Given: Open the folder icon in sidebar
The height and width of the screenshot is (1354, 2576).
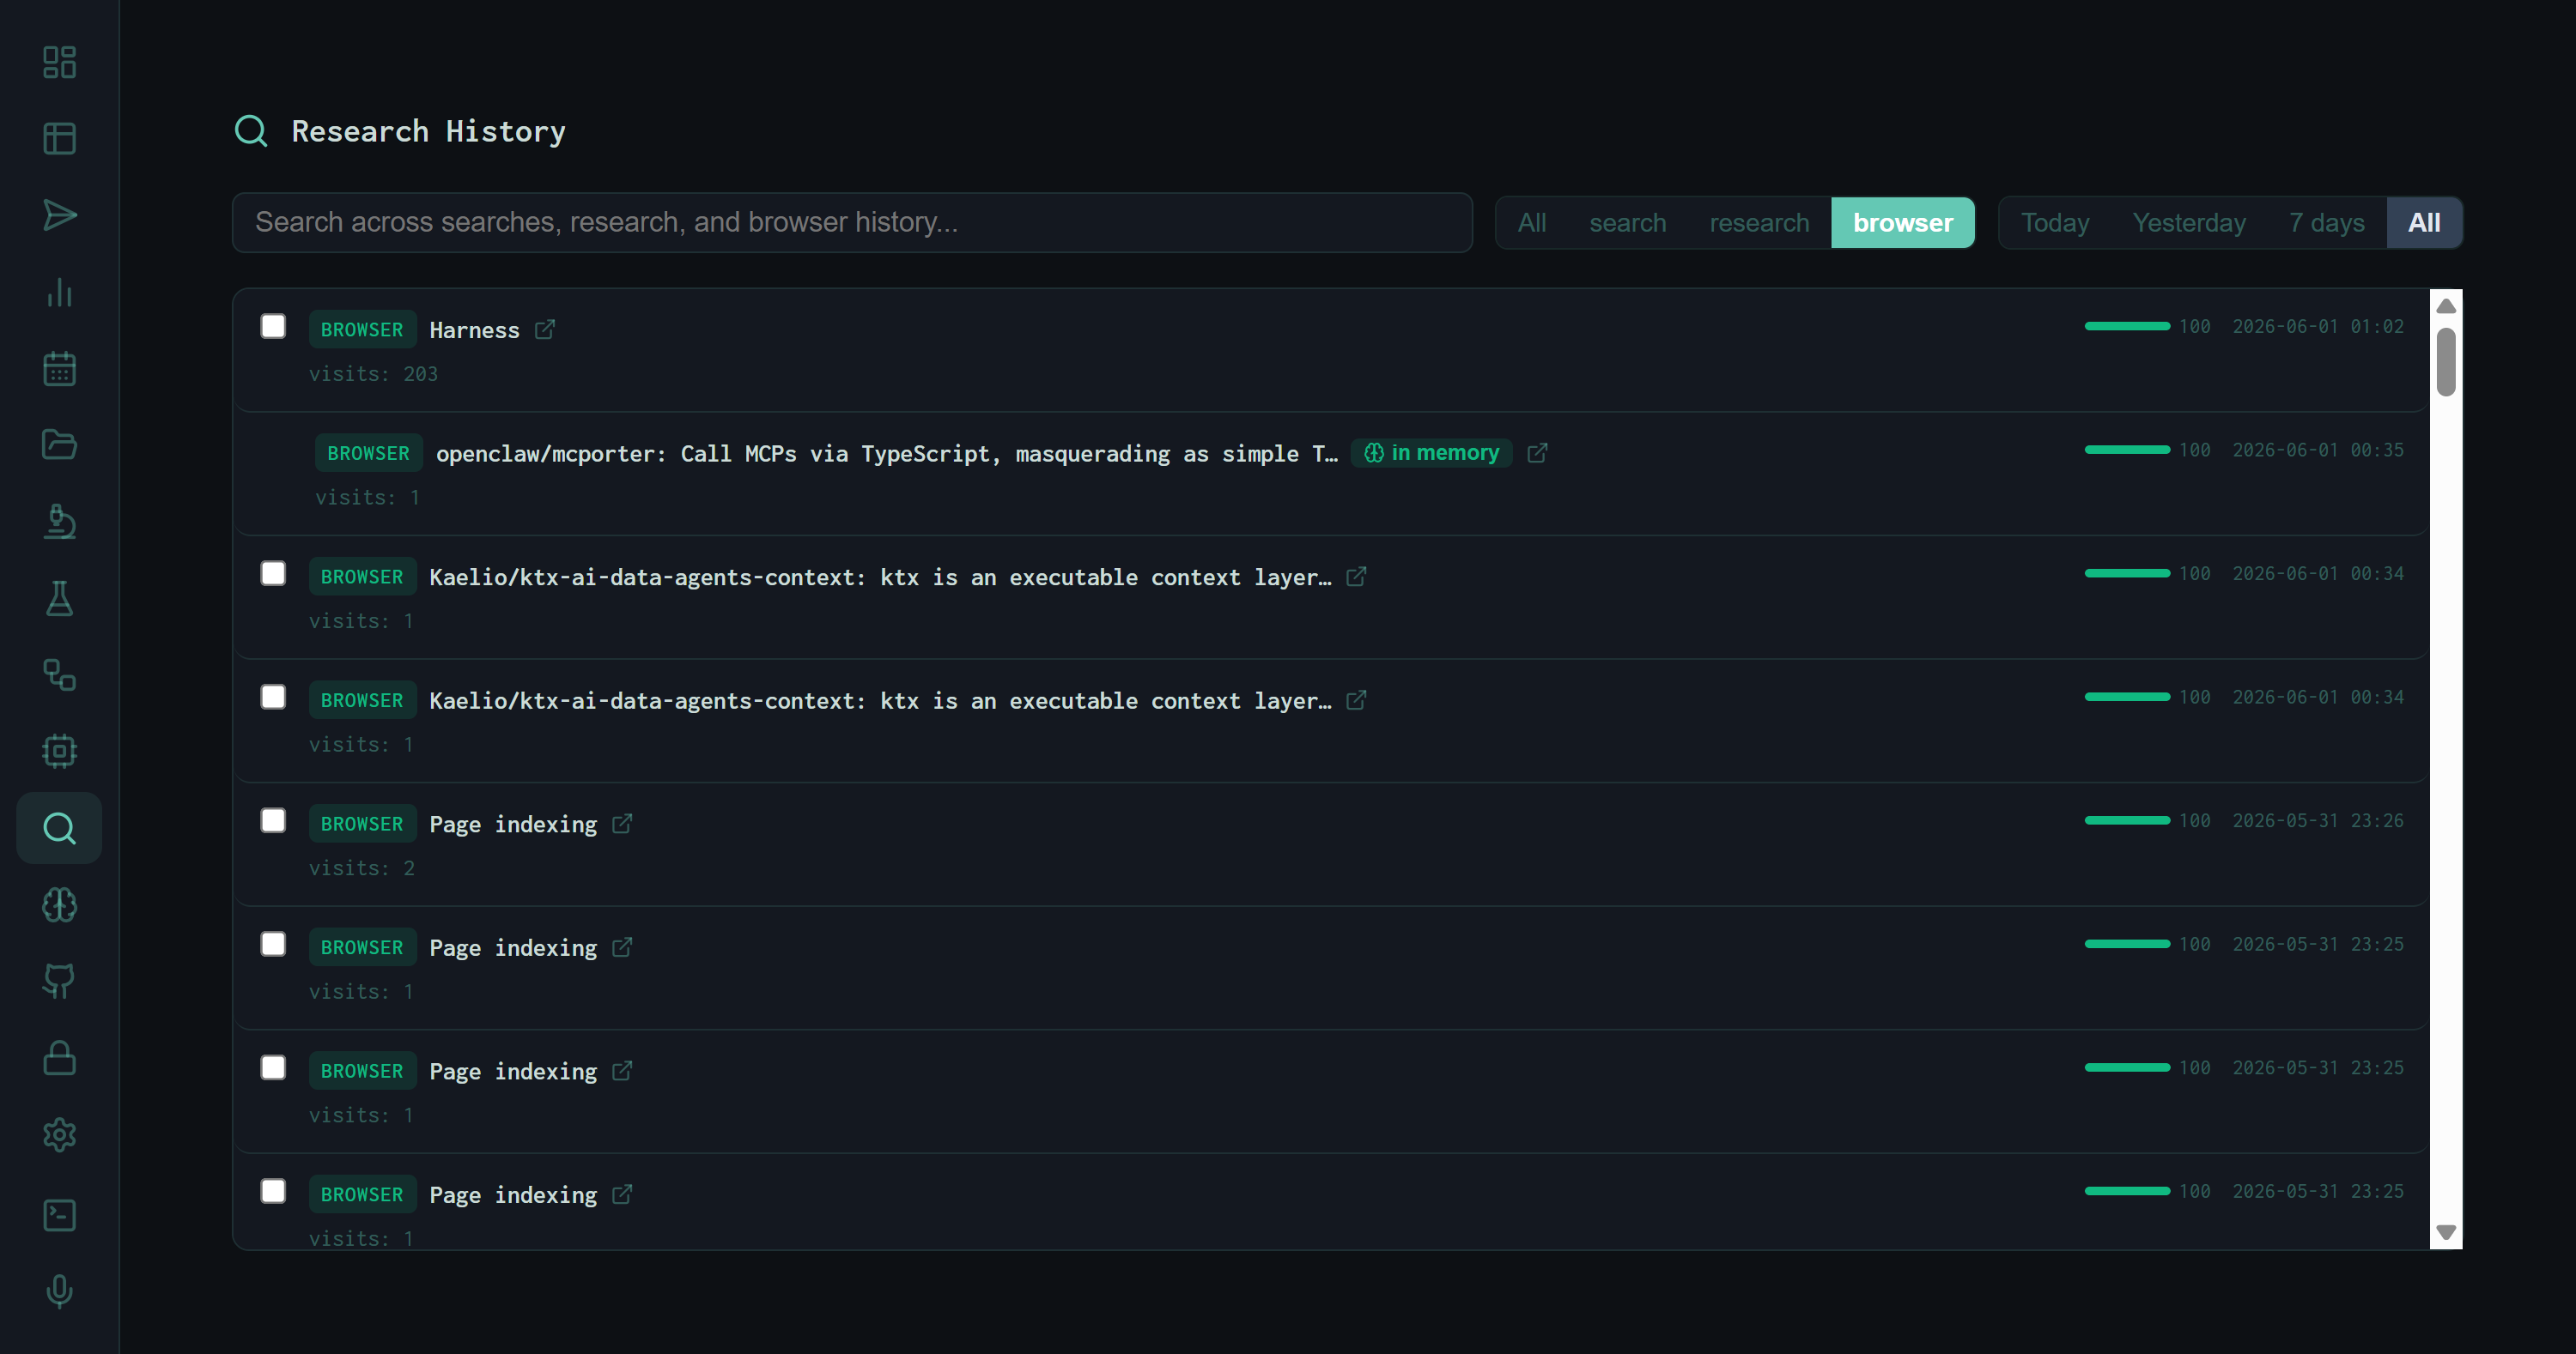Looking at the screenshot, I should click(x=59, y=444).
